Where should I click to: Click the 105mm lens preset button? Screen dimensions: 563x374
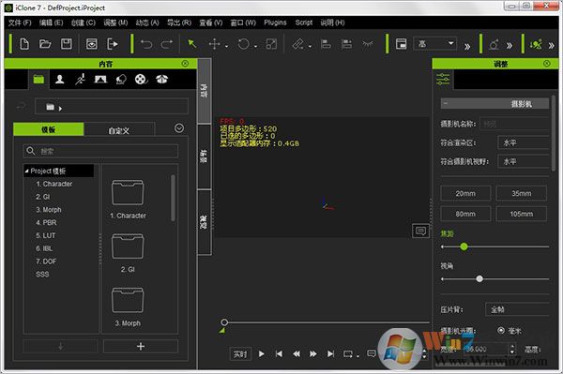coord(522,214)
